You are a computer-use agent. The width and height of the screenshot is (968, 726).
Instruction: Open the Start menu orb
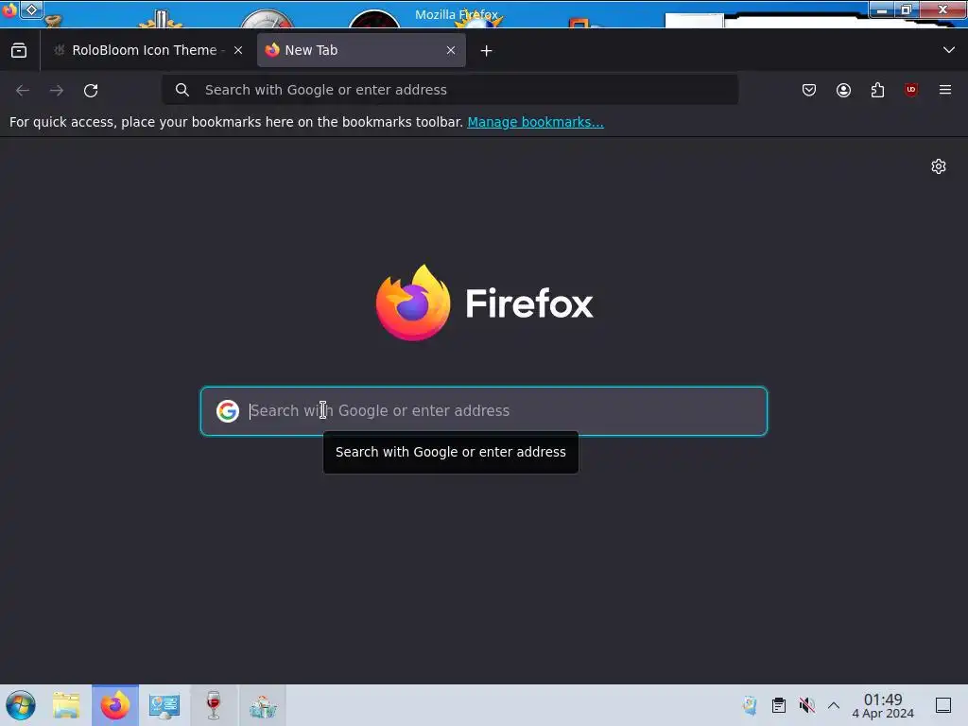pos(21,705)
